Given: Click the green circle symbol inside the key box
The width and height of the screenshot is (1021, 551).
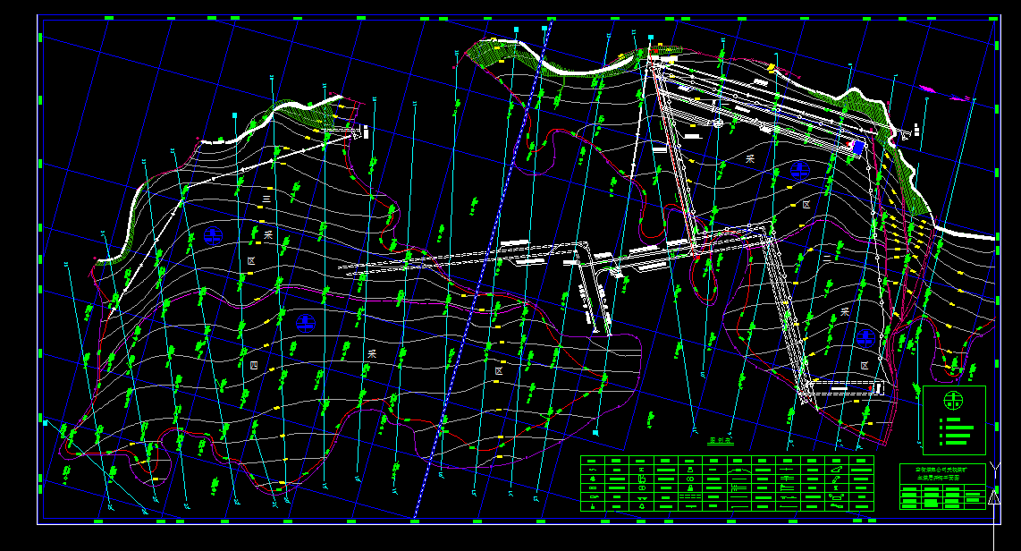Looking at the screenshot, I should pyautogui.click(x=953, y=400).
